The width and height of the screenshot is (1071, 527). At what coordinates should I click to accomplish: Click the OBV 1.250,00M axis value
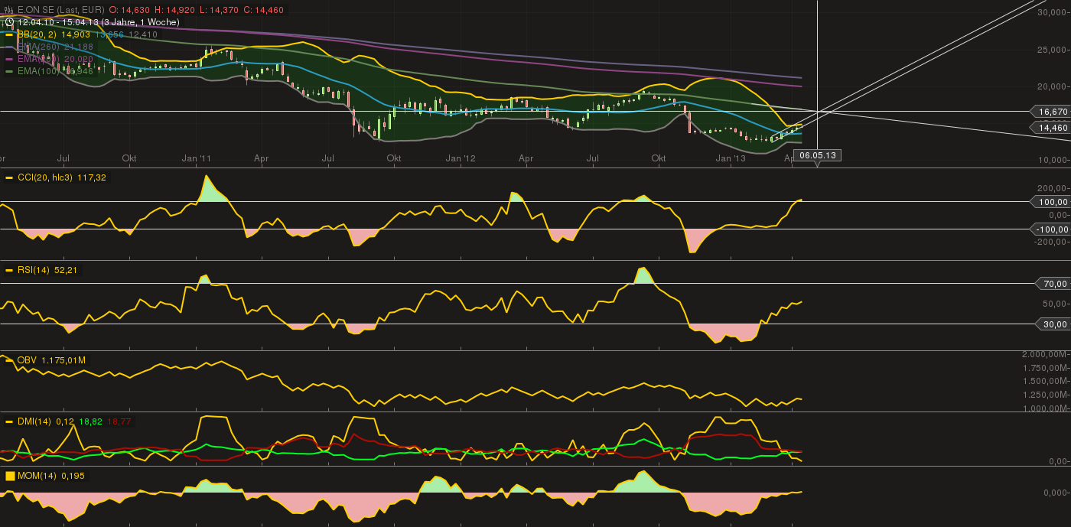point(1045,395)
